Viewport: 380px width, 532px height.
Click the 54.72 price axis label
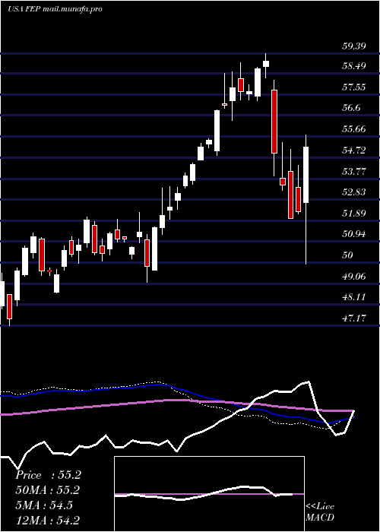[353, 150]
